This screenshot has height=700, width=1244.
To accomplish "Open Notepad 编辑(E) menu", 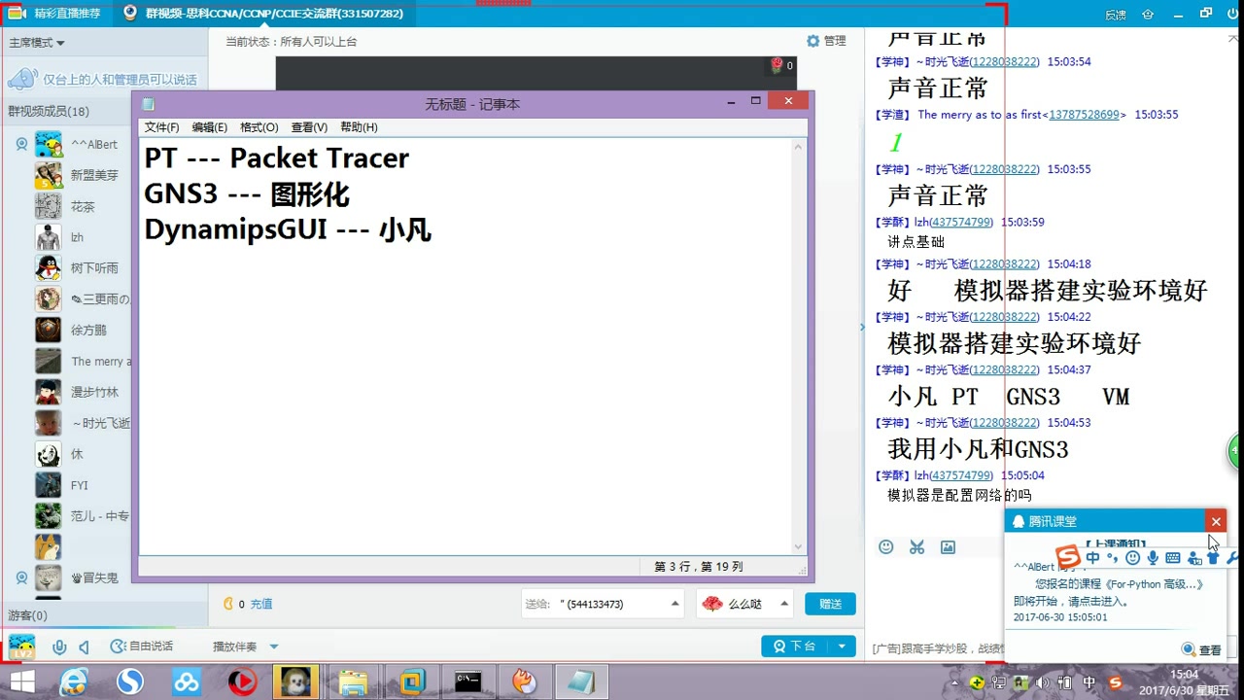I will click(209, 127).
